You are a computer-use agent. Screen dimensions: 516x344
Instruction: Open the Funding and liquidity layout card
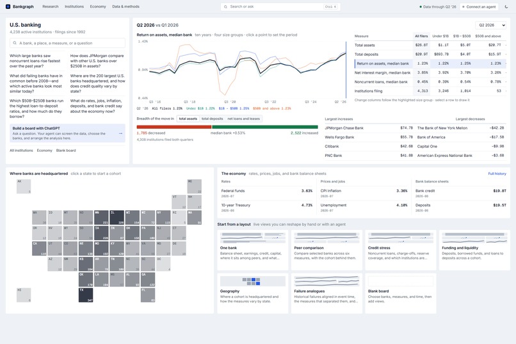474,250
